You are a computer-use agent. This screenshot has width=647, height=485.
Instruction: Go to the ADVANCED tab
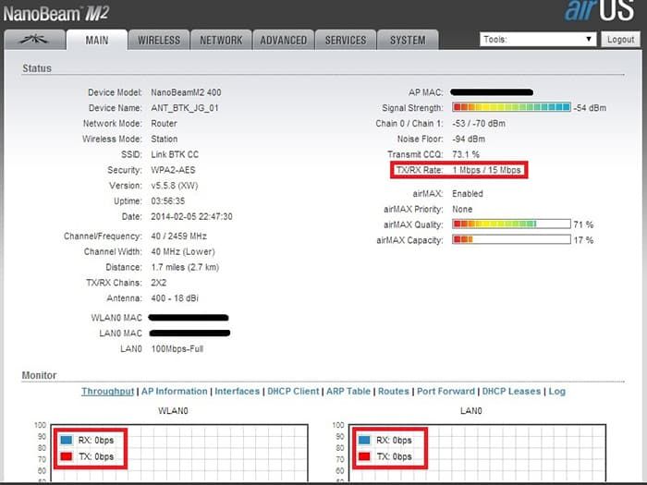click(284, 40)
